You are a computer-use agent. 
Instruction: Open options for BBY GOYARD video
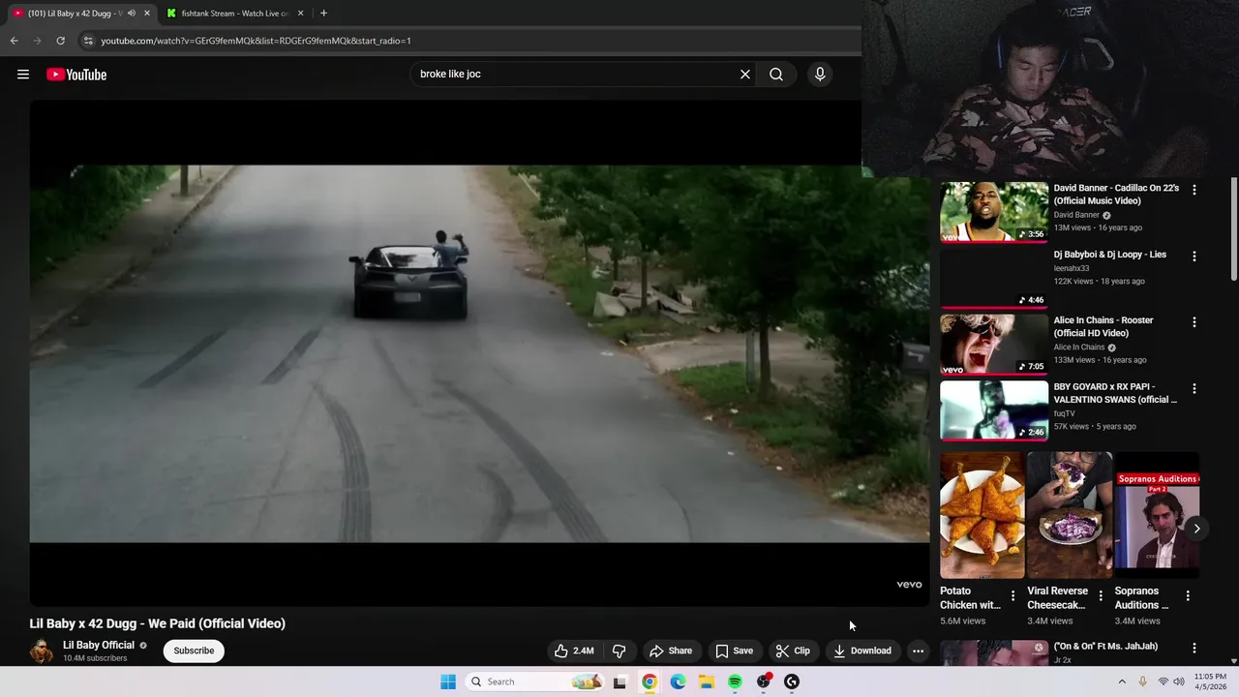(x=1194, y=388)
